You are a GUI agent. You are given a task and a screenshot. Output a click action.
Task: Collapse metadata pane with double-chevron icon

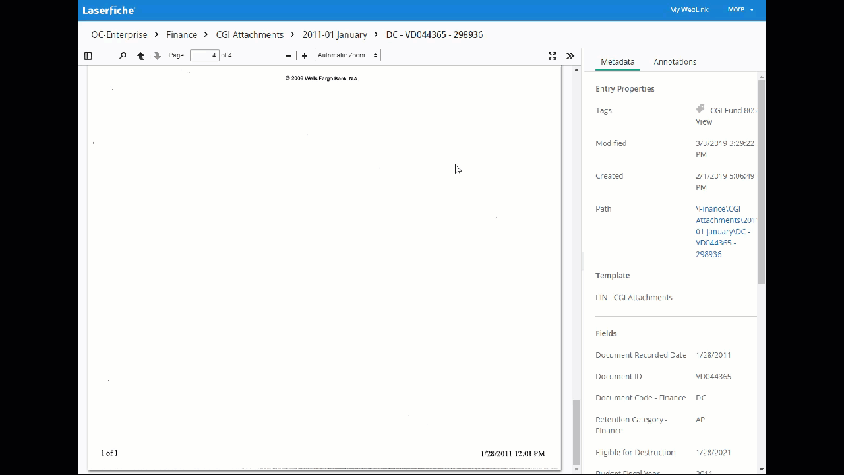coord(570,56)
